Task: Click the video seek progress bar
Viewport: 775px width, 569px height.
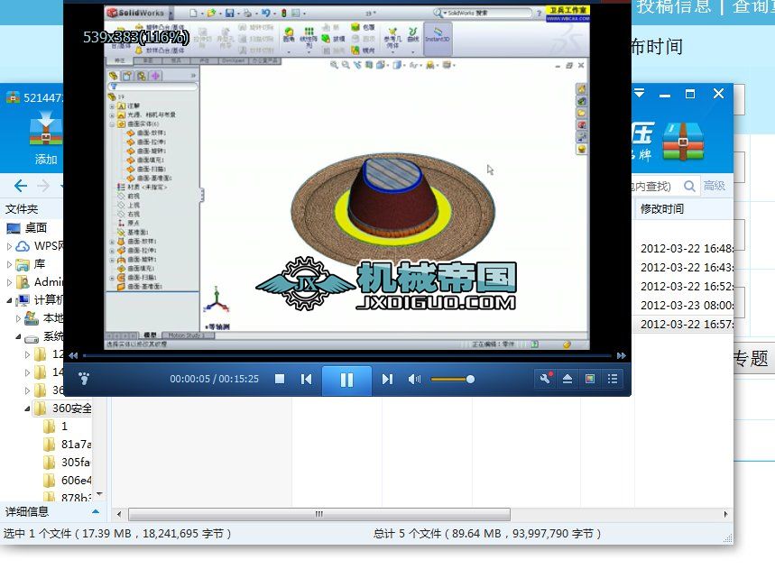Action: click(x=347, y=355)
